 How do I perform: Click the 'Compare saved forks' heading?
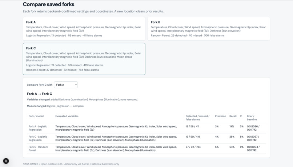[49, 4]
